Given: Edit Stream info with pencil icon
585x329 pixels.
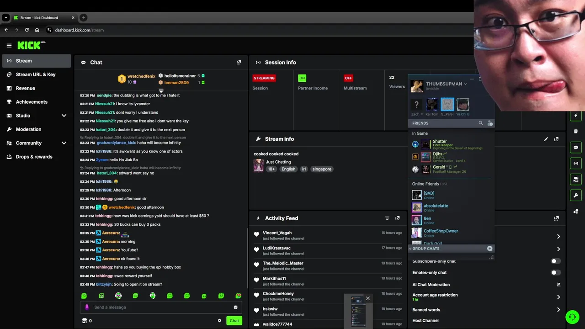Looking at the screenshot, I should click(x=546, y=139).
